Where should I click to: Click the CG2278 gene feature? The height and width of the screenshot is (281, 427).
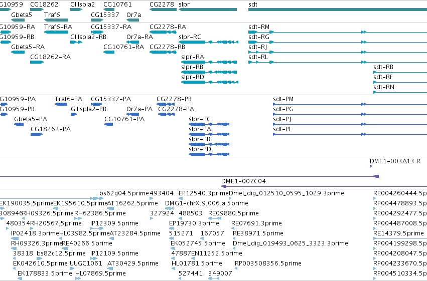coord(163,10)
